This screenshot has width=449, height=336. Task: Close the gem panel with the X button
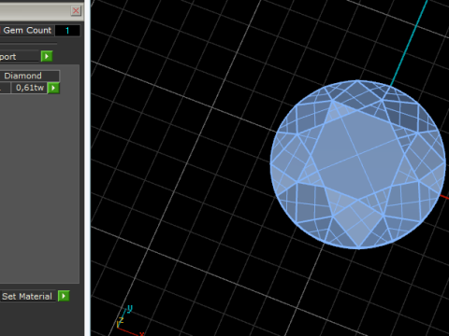[76, 11]
